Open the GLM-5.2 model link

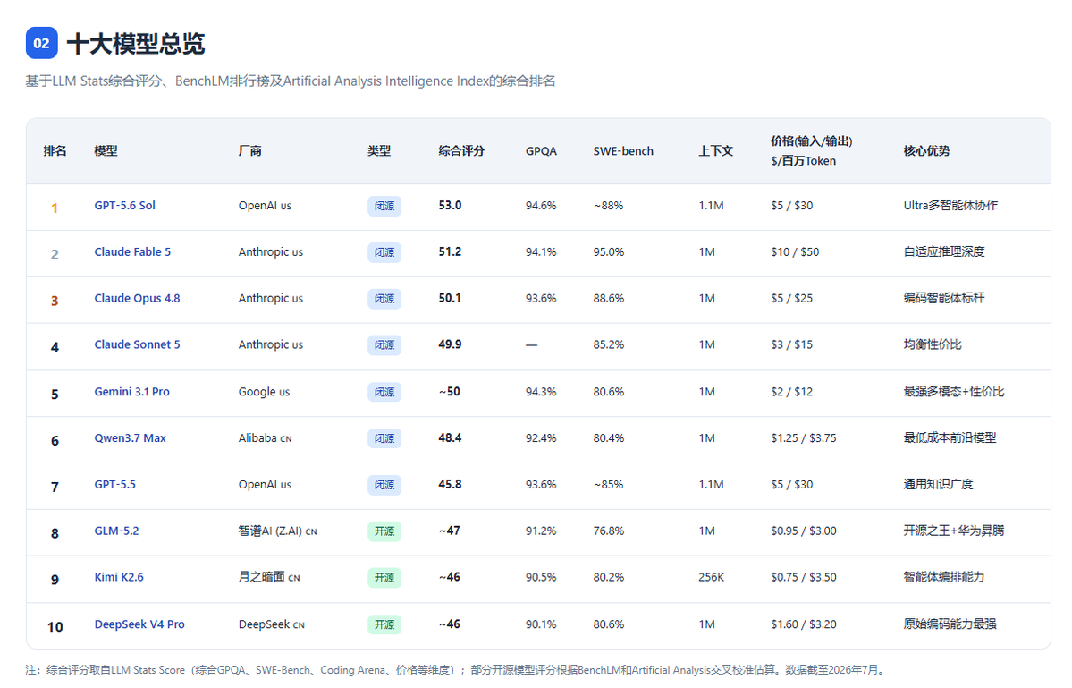click(116, 531)
